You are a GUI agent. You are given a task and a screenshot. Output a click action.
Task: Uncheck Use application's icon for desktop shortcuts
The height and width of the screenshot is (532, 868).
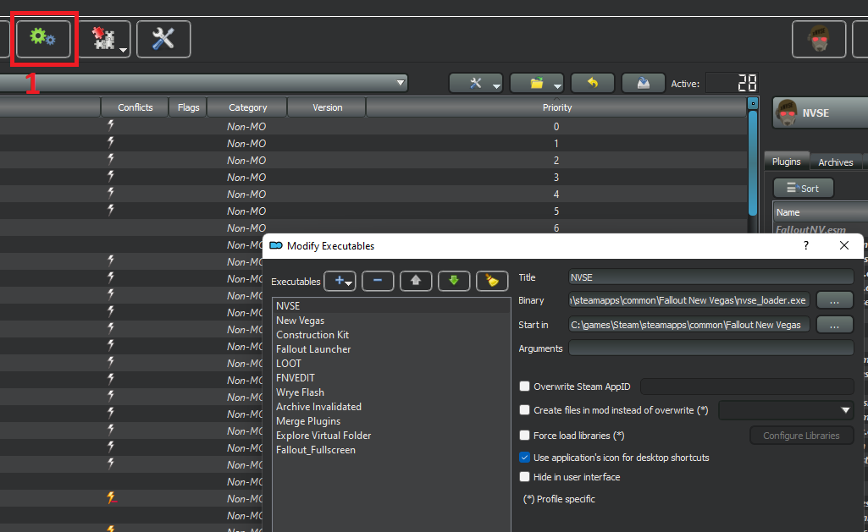(524, 458)
